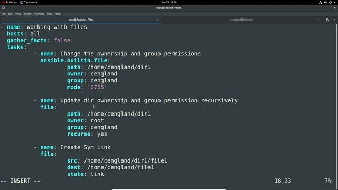
Task: Click the power icon in system tray
Action: 330,2
